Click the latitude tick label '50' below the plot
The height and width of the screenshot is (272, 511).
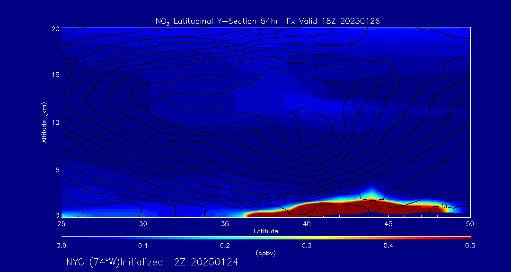tap(470, 224)
